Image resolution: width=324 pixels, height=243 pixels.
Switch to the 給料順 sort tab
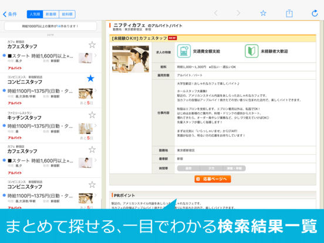(67, 14)
